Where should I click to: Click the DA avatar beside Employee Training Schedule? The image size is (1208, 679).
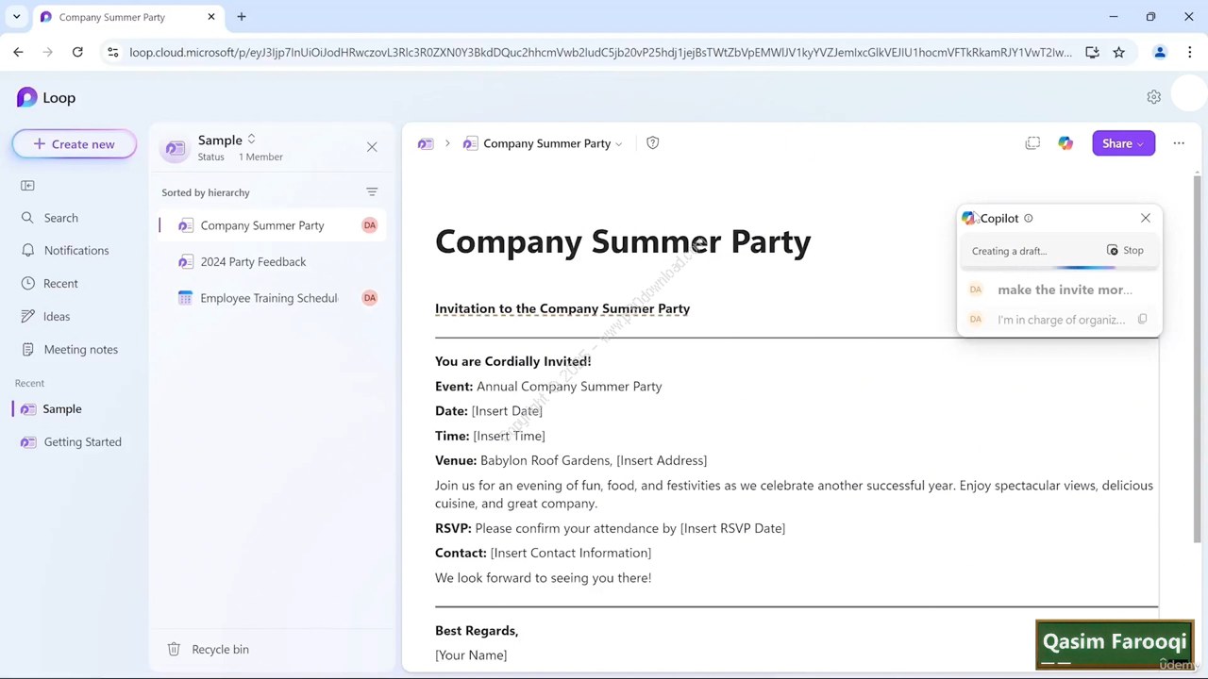click(369, 297)
